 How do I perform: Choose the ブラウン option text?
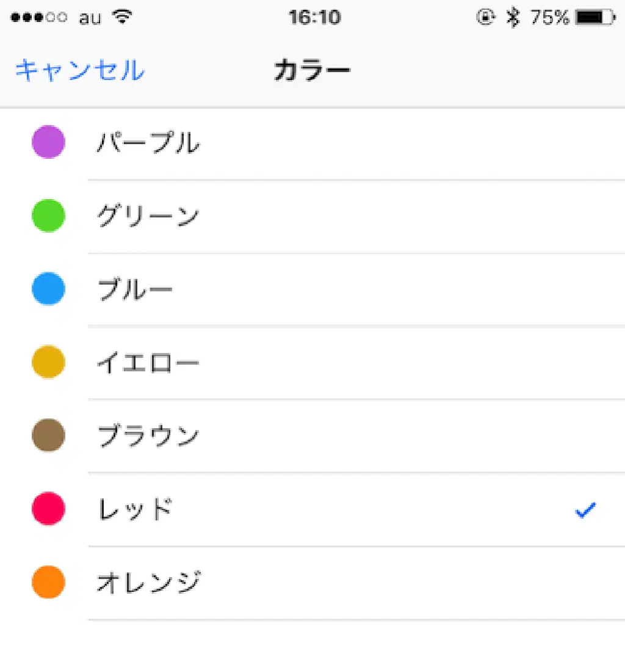click(148, 437)
